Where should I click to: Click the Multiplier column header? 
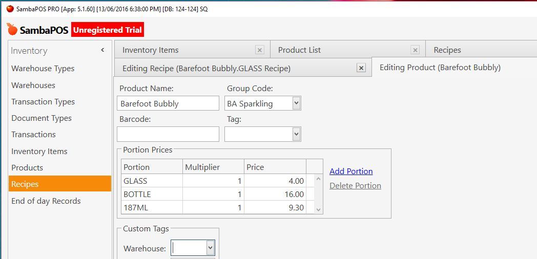213,167
